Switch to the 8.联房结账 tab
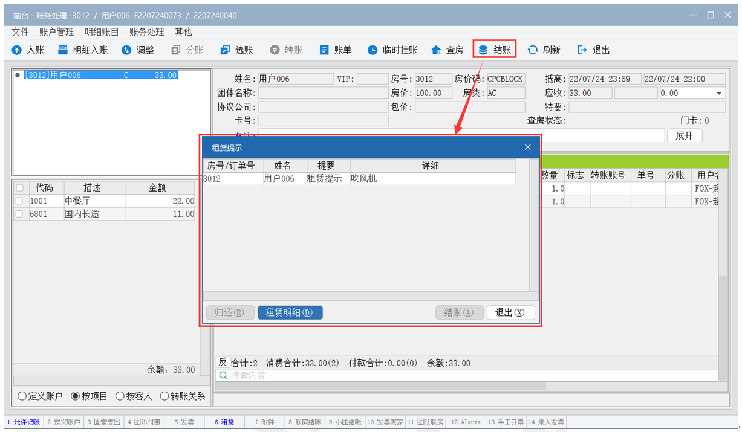The width and height of the screenshot is (742, 432). point(305,422)
